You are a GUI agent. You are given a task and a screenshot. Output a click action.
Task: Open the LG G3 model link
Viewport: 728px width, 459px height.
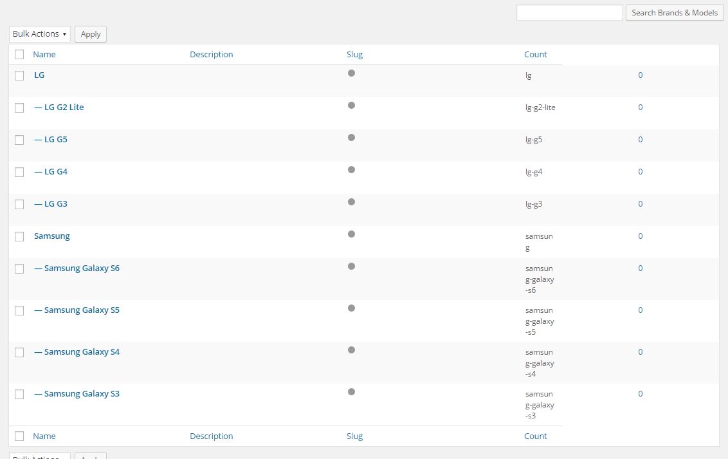pyautogui.click(x=51, y=204)
